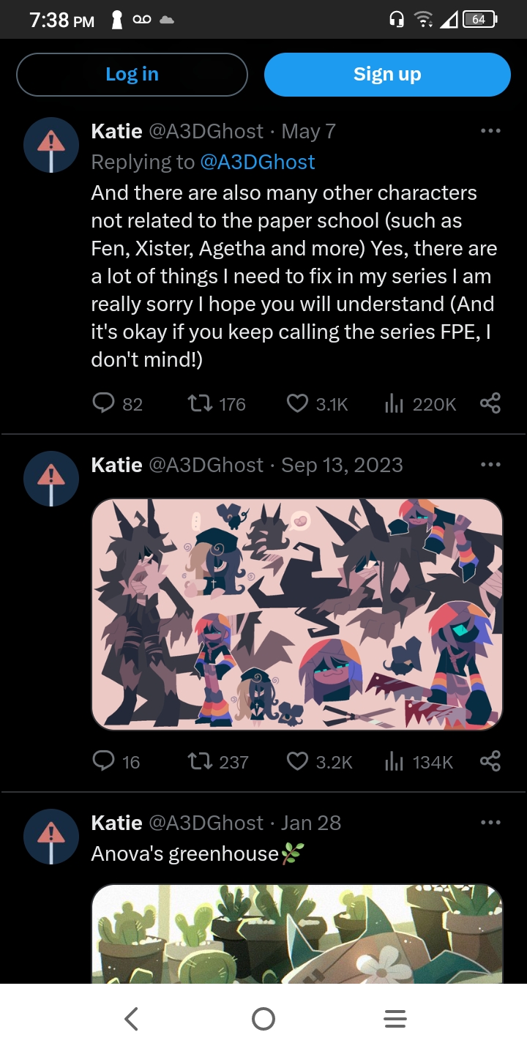This screenshot has width=527, height=1054.
Task: Expand more options on Anova's greenhouse tweet
Action: [x=490, y=823]
